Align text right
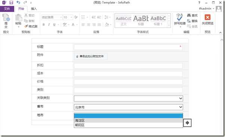 tap(94, 25)
